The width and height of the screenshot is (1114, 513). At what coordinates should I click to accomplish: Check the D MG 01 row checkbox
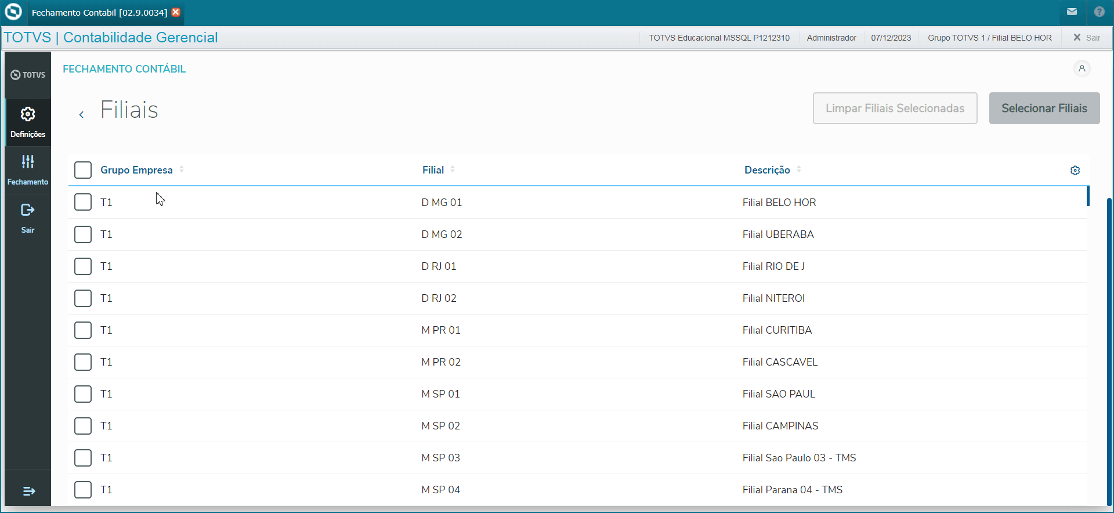83,202
